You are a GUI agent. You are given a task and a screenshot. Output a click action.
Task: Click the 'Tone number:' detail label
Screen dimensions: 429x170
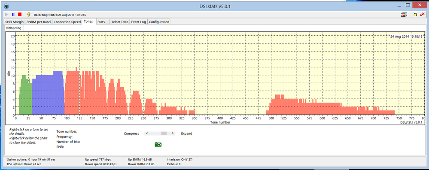(67, 131)
